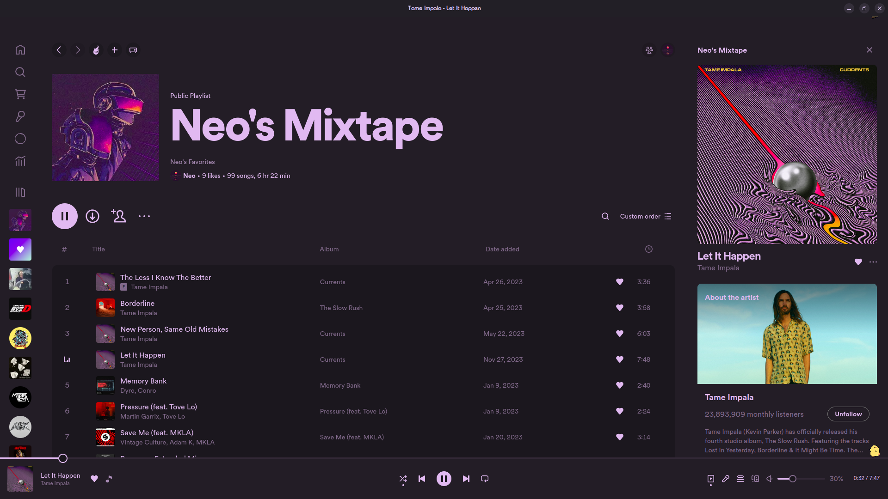This screenshot has width=888, height=499.
Task: Toggle repeat mode
Action: tap(485, 479)
